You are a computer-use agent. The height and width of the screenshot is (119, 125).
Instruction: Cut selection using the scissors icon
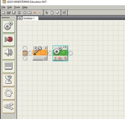(x=19, y=12)
